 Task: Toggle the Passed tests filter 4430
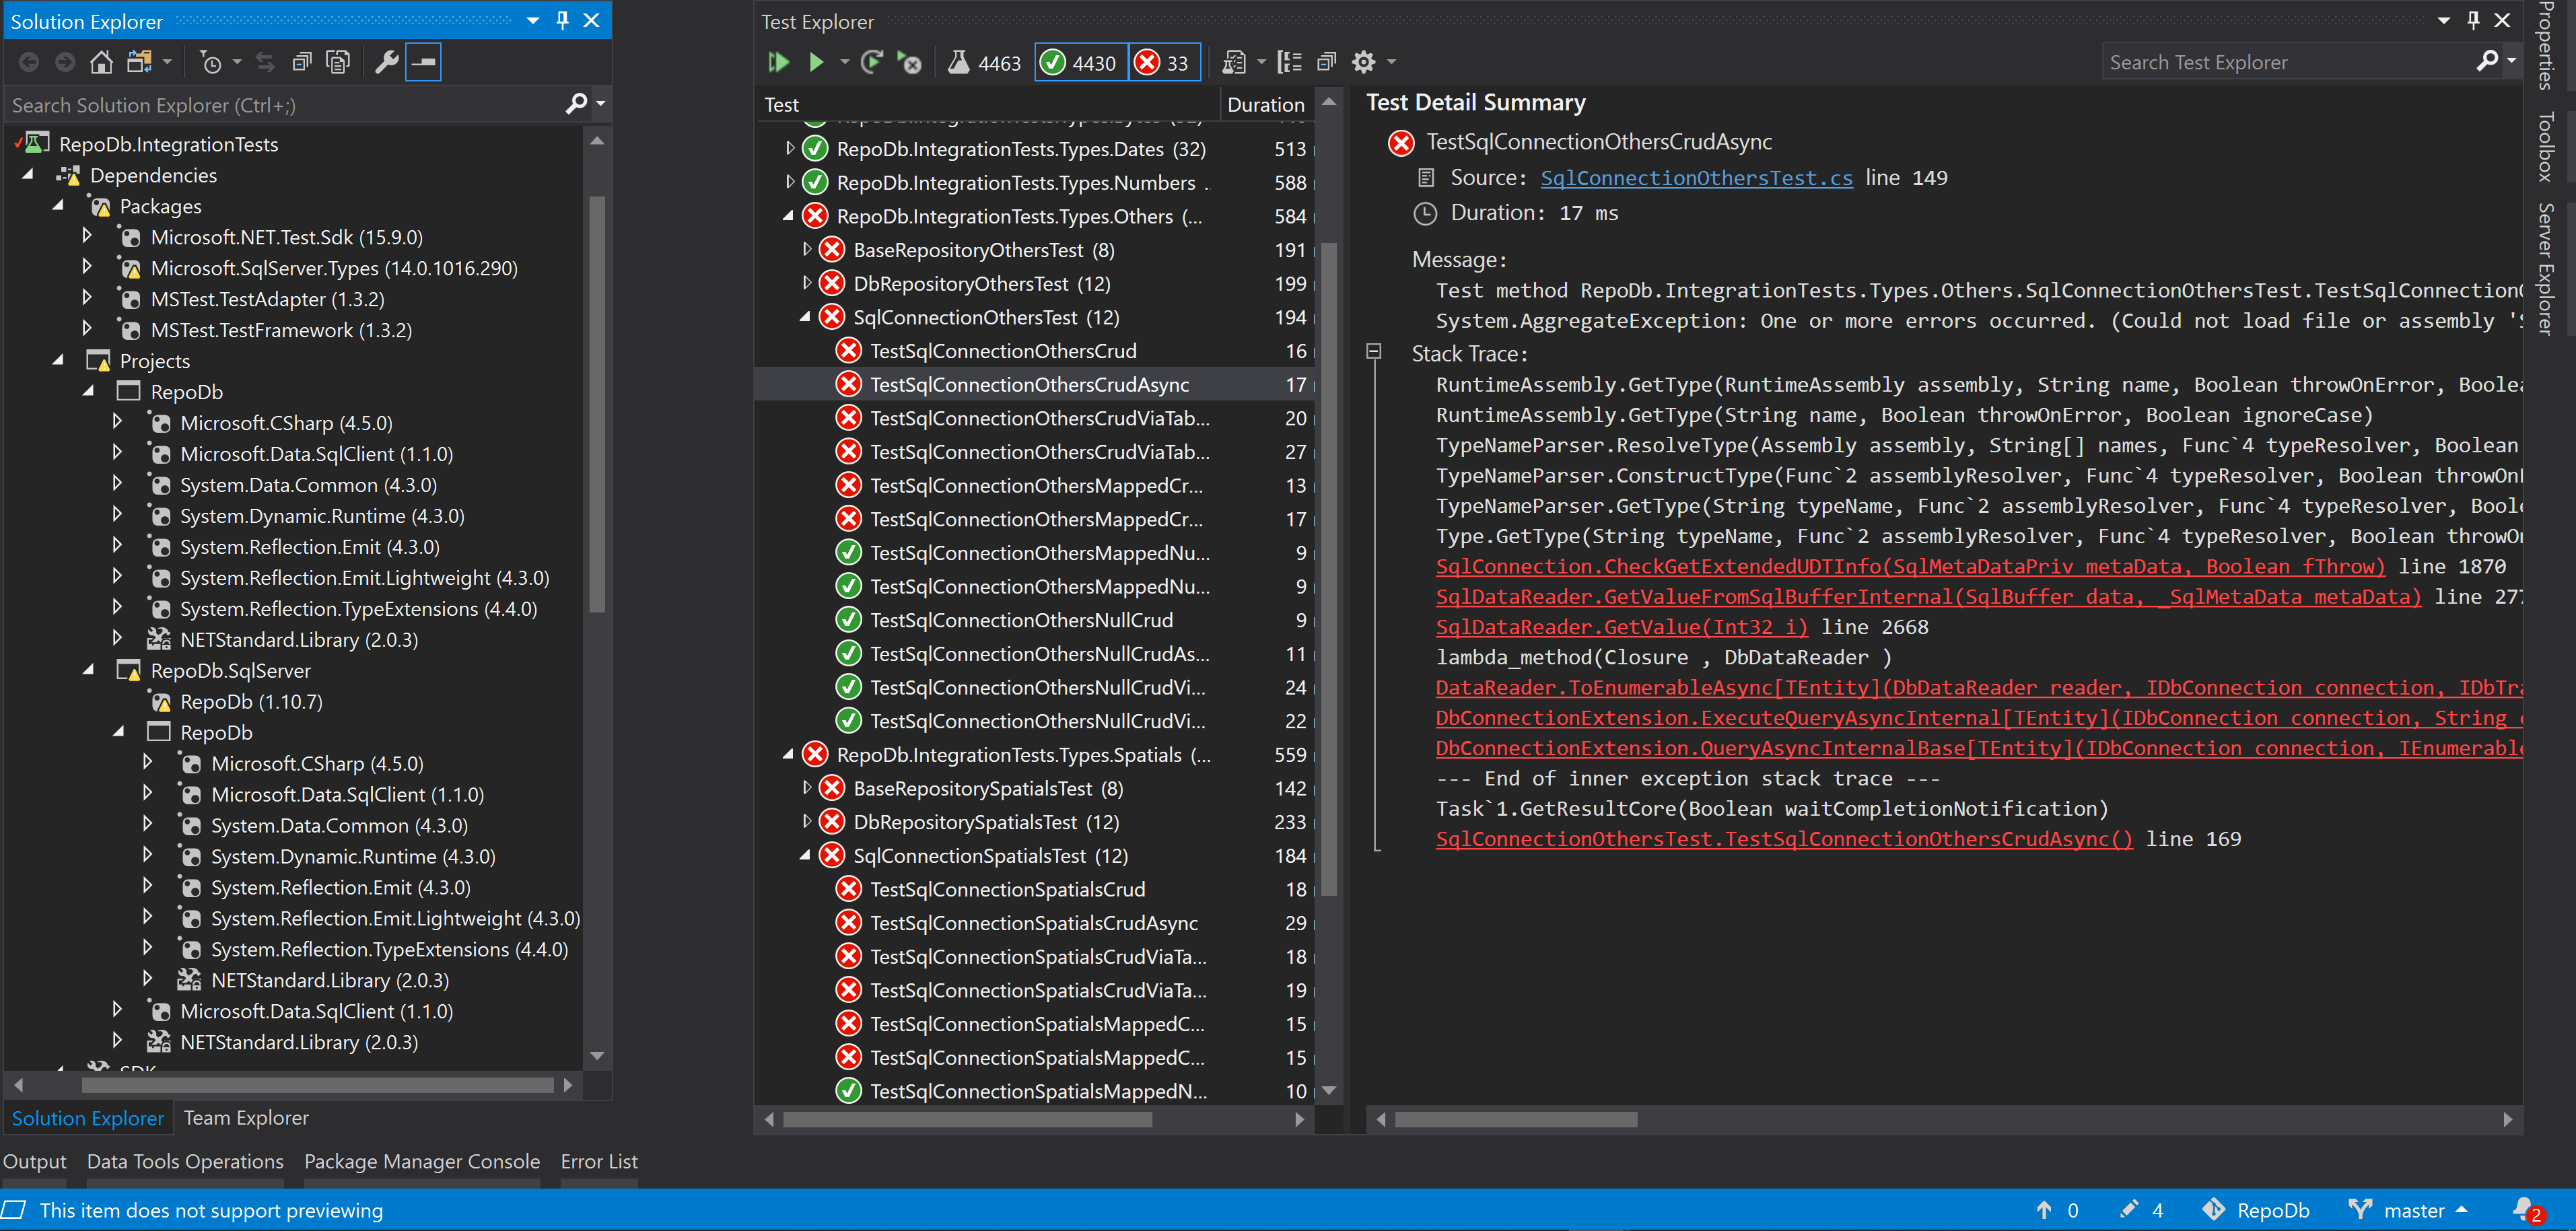coord(1080,62)
